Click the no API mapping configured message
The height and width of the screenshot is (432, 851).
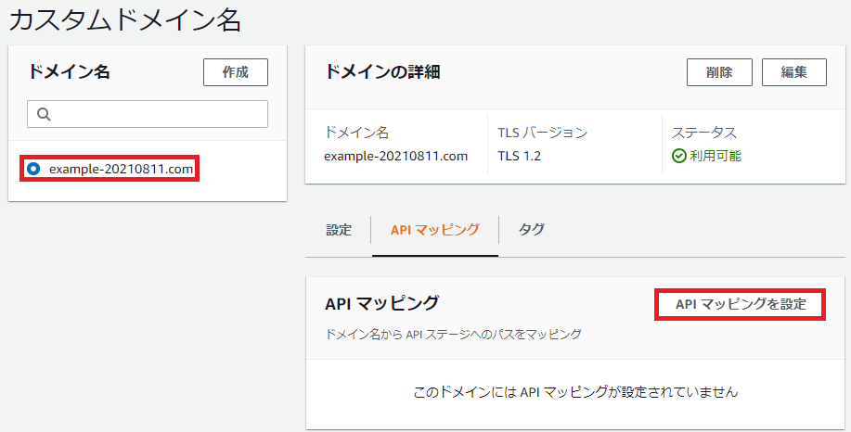point(575,392)
